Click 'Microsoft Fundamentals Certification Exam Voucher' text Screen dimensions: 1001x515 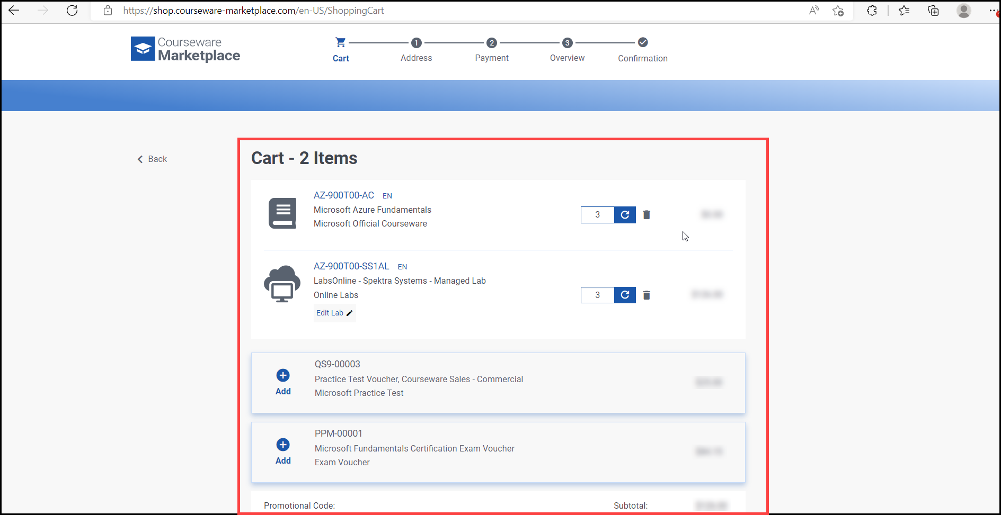414,448
